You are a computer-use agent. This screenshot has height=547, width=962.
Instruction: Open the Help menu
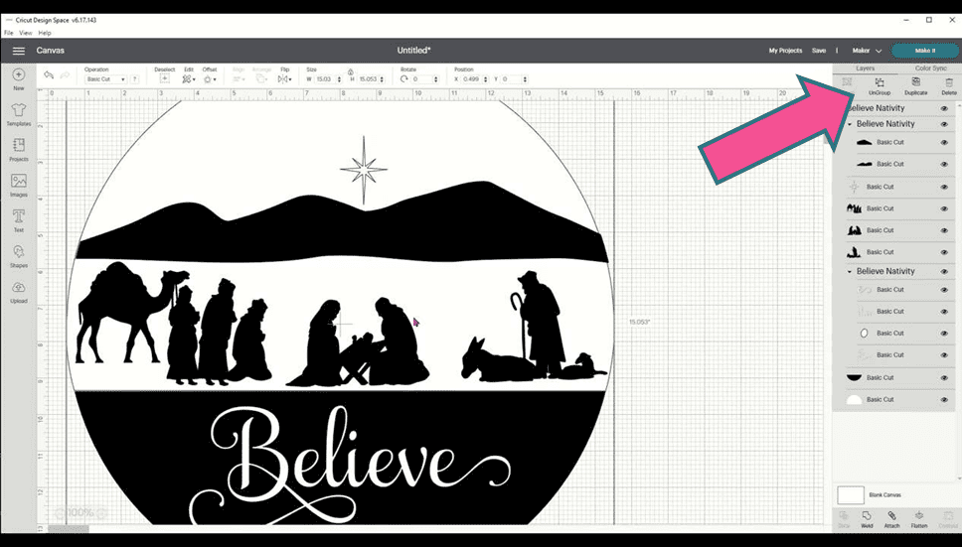(45, 33)
